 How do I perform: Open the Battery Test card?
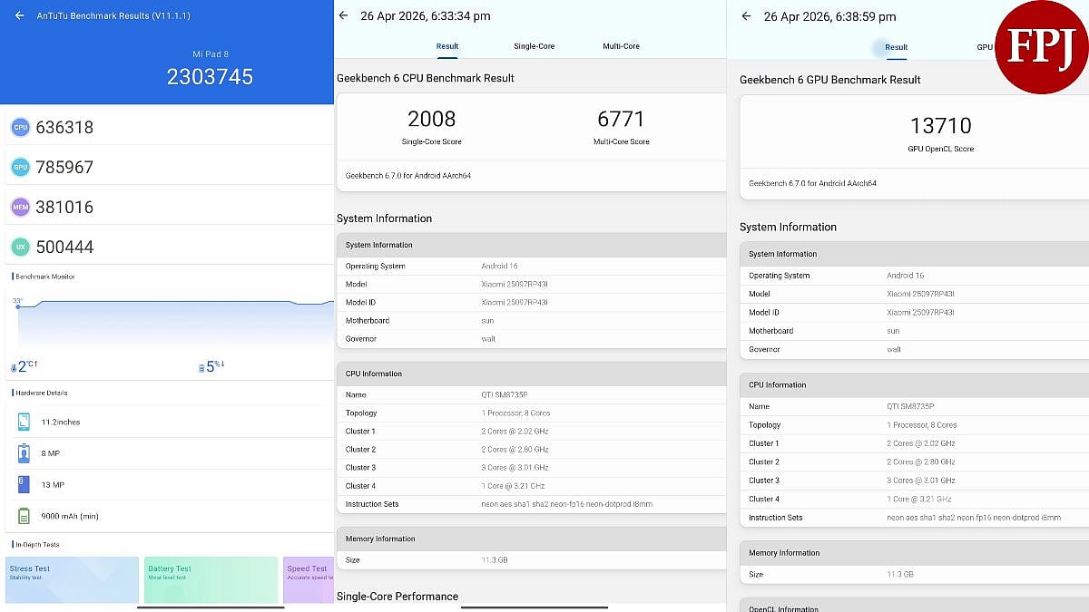(x=211, y=579)
